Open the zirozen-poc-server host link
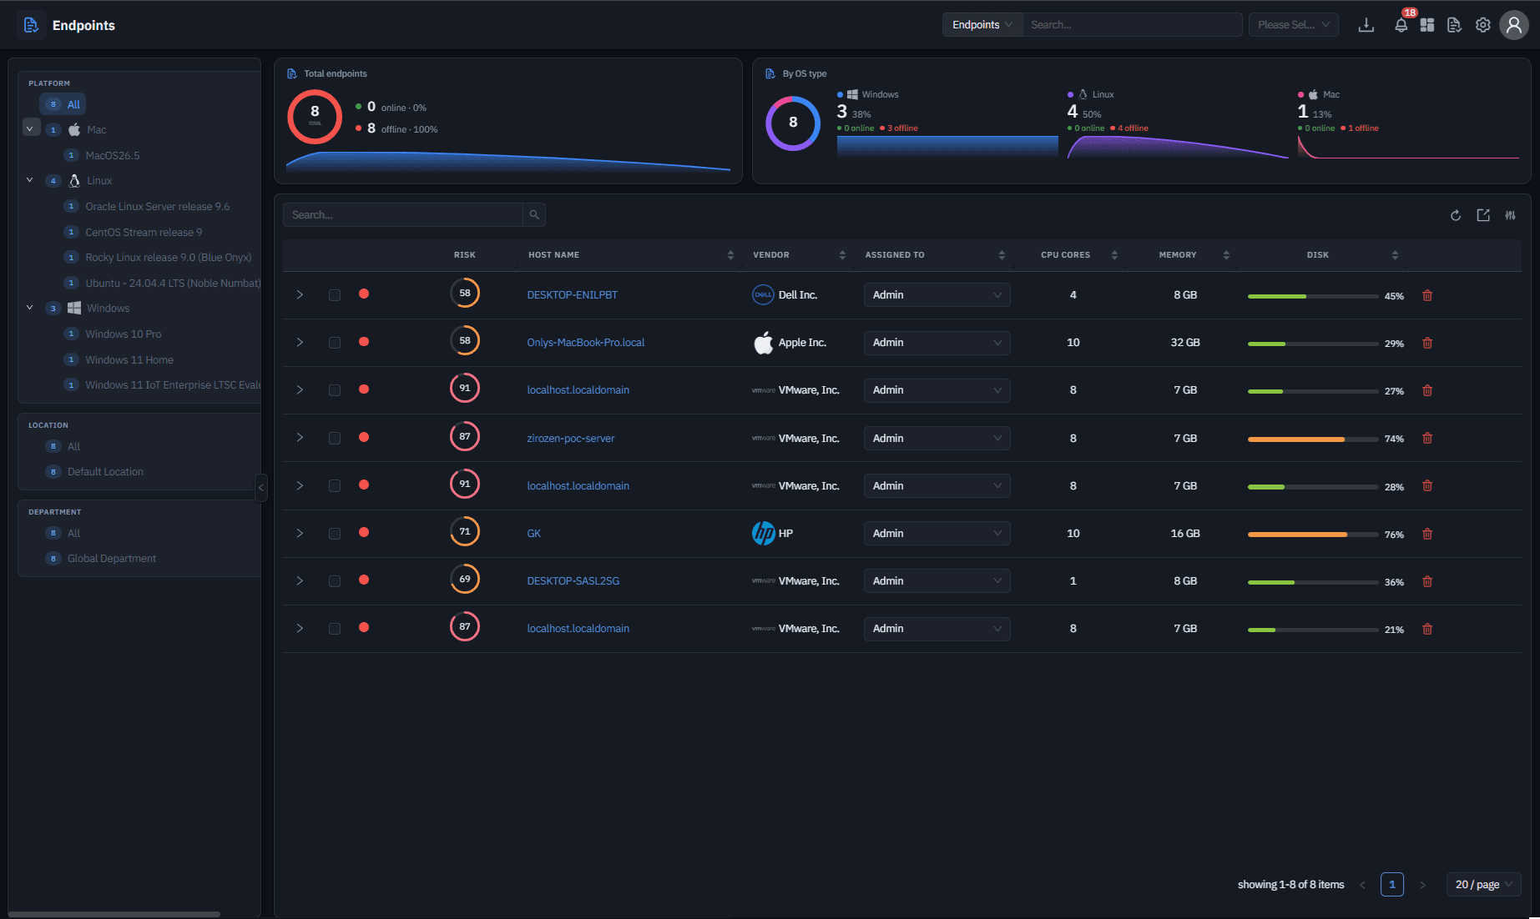The height and width of the screenshot is (919, 1540). [571, 438]
